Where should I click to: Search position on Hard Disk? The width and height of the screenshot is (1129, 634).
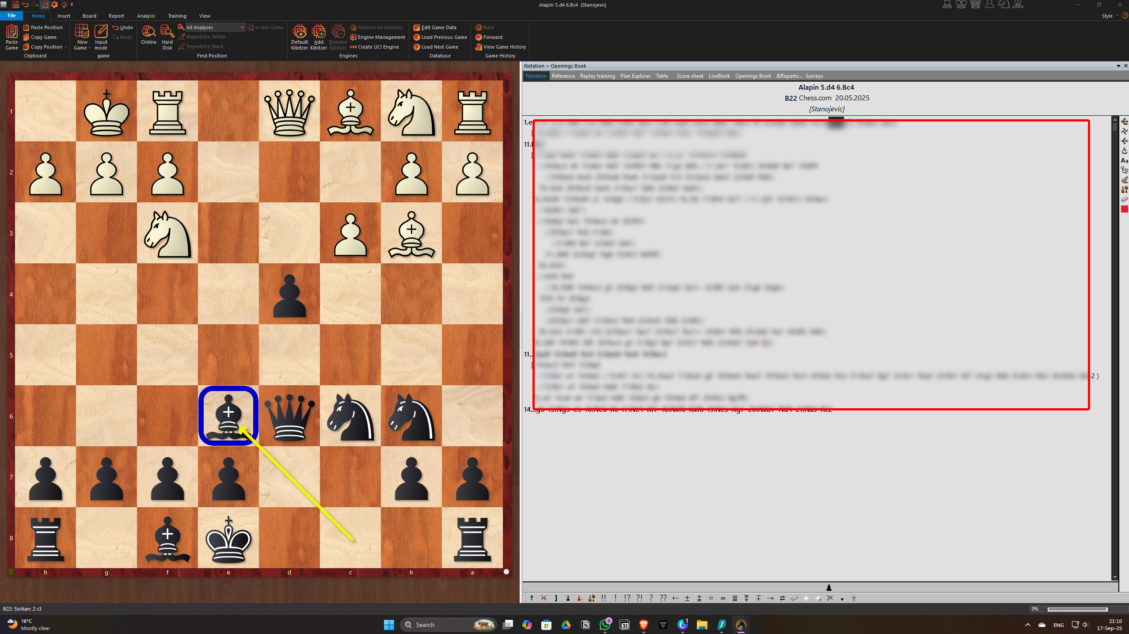pos(167,37)
